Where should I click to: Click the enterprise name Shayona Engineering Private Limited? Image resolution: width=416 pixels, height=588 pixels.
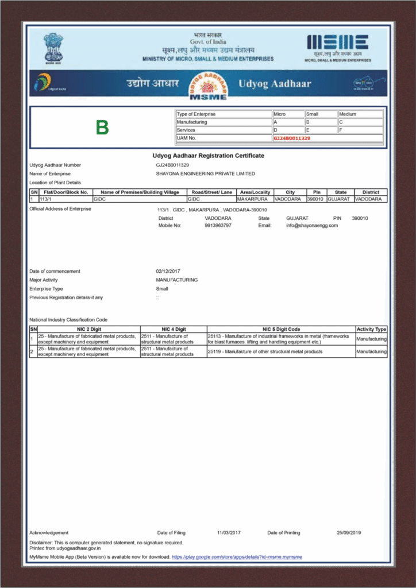pos(205,173)
